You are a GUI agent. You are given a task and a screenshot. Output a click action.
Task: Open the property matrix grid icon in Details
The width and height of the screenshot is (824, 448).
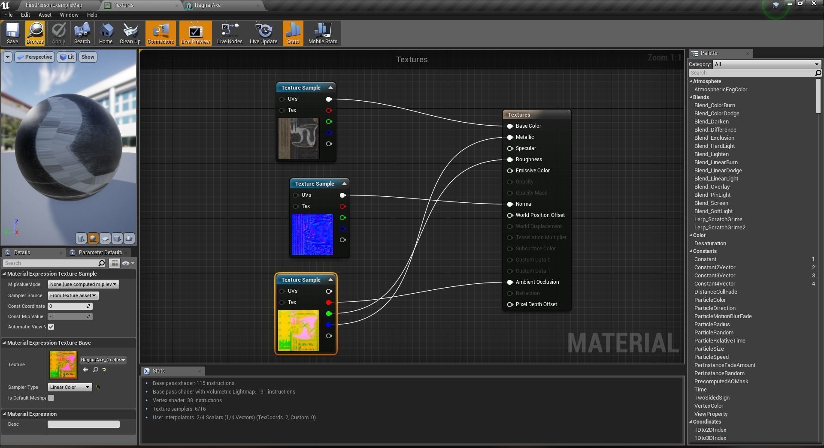115,263
